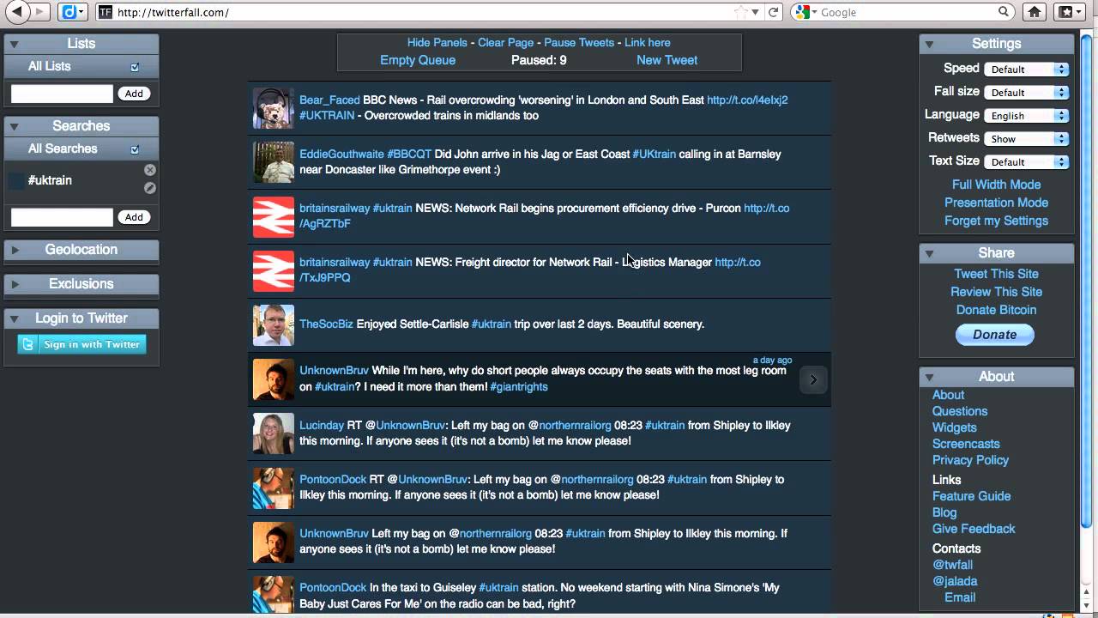This screenshot has height=618, width=1098.
Task: Click Add button under Searches
Action: [x=134, y=217]
